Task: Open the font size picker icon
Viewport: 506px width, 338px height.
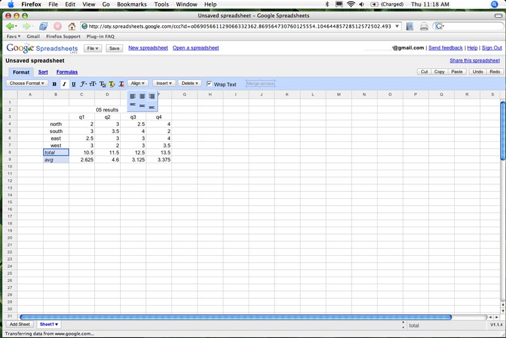Action: tap(92, 84)
